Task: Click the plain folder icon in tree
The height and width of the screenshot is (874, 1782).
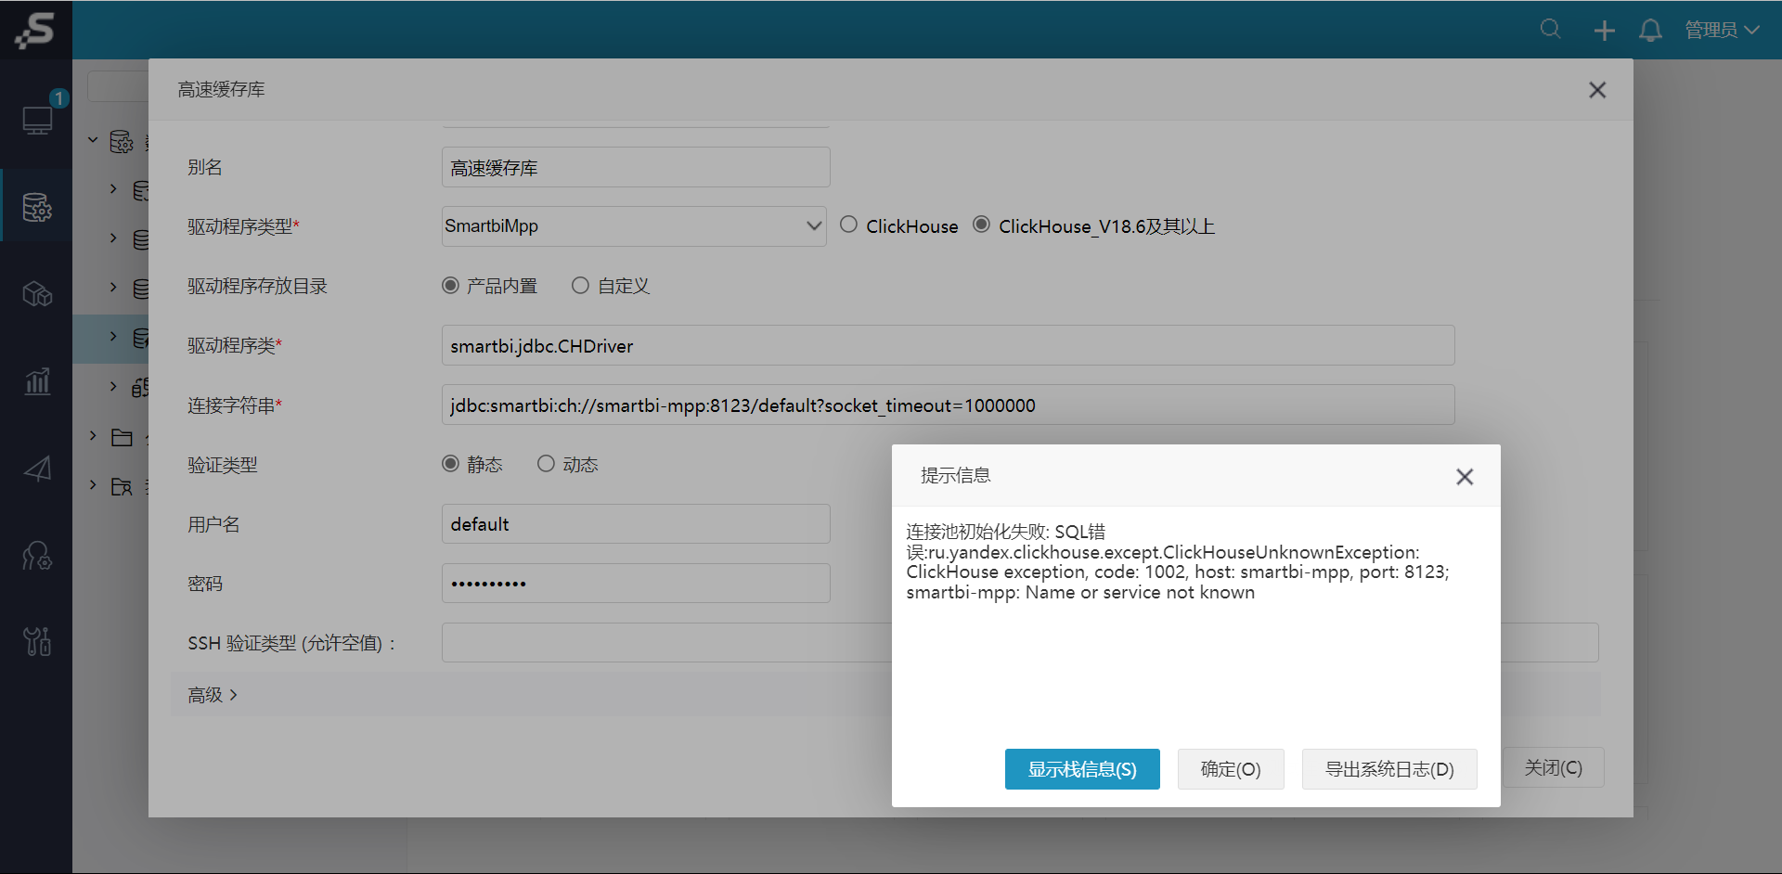Action: (x=122, y=437)
